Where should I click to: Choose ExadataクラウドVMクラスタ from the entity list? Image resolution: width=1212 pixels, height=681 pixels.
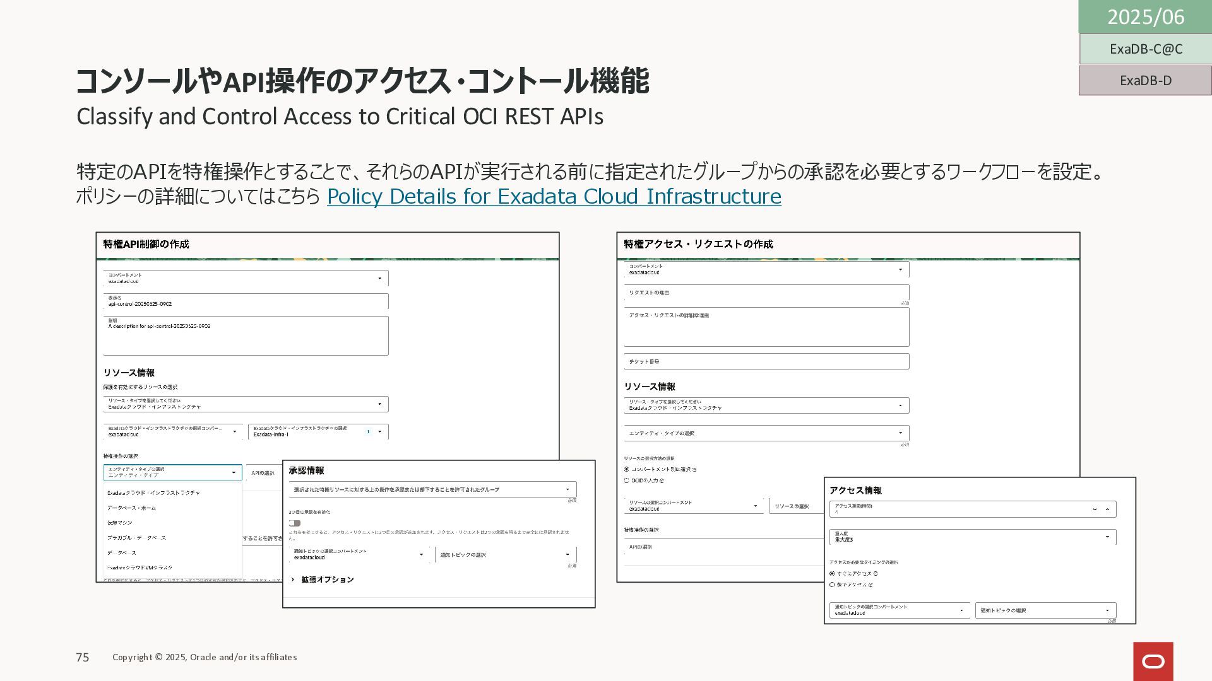(140, 567)
